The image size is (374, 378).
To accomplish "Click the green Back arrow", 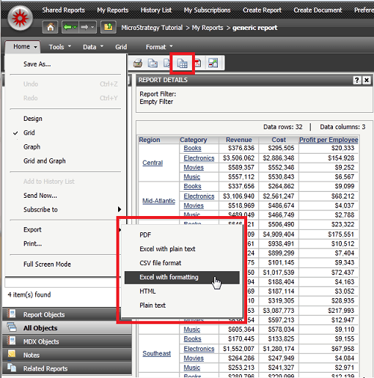I will pos(67,27).
